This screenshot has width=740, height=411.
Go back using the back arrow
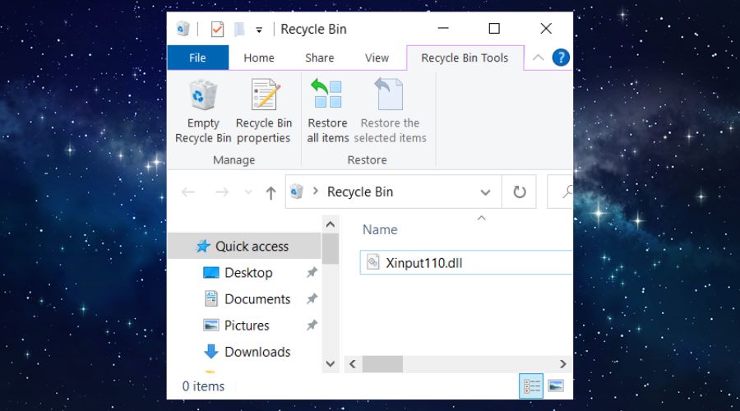[x=188, y=192]
